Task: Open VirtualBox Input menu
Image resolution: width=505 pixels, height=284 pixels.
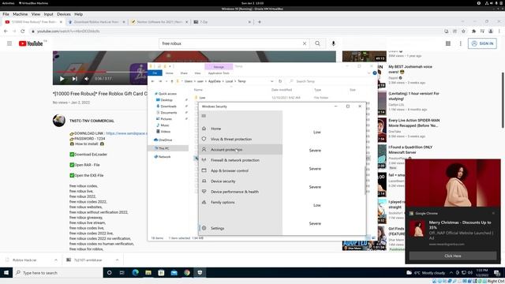Action: (x=48, y=14)
